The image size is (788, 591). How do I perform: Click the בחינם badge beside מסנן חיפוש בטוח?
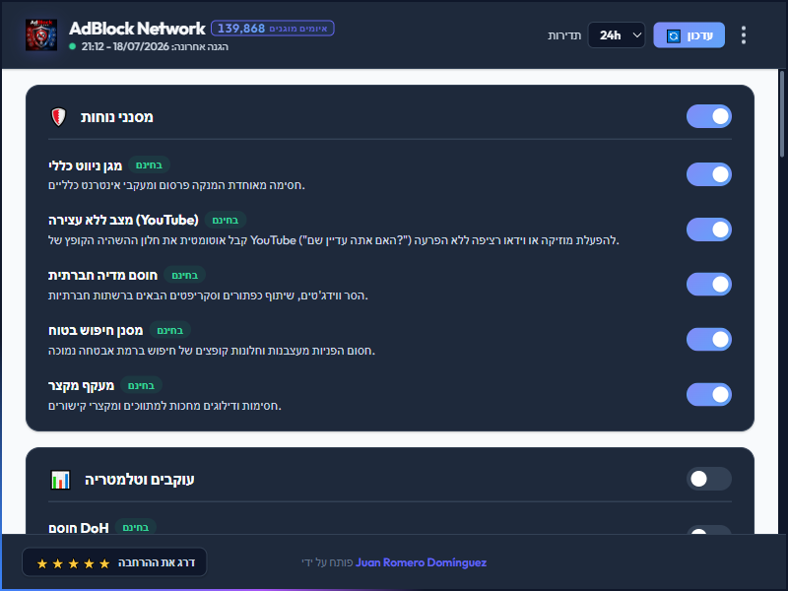pyautogui.click(x=169, y=330)
